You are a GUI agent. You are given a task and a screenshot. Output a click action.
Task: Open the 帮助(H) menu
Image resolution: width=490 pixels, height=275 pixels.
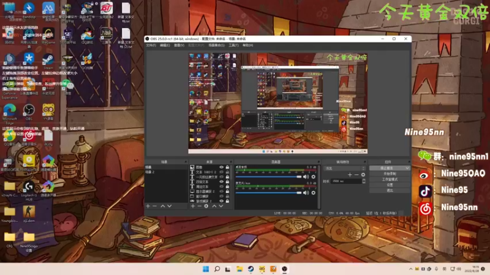[x=248, y=45]
